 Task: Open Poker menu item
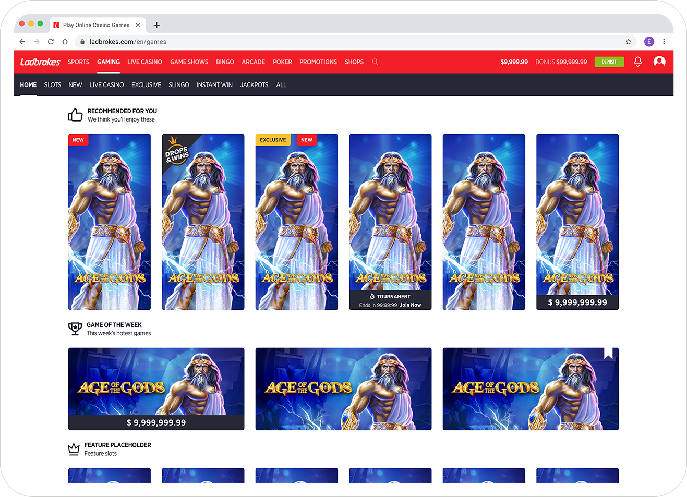(282, 62)
